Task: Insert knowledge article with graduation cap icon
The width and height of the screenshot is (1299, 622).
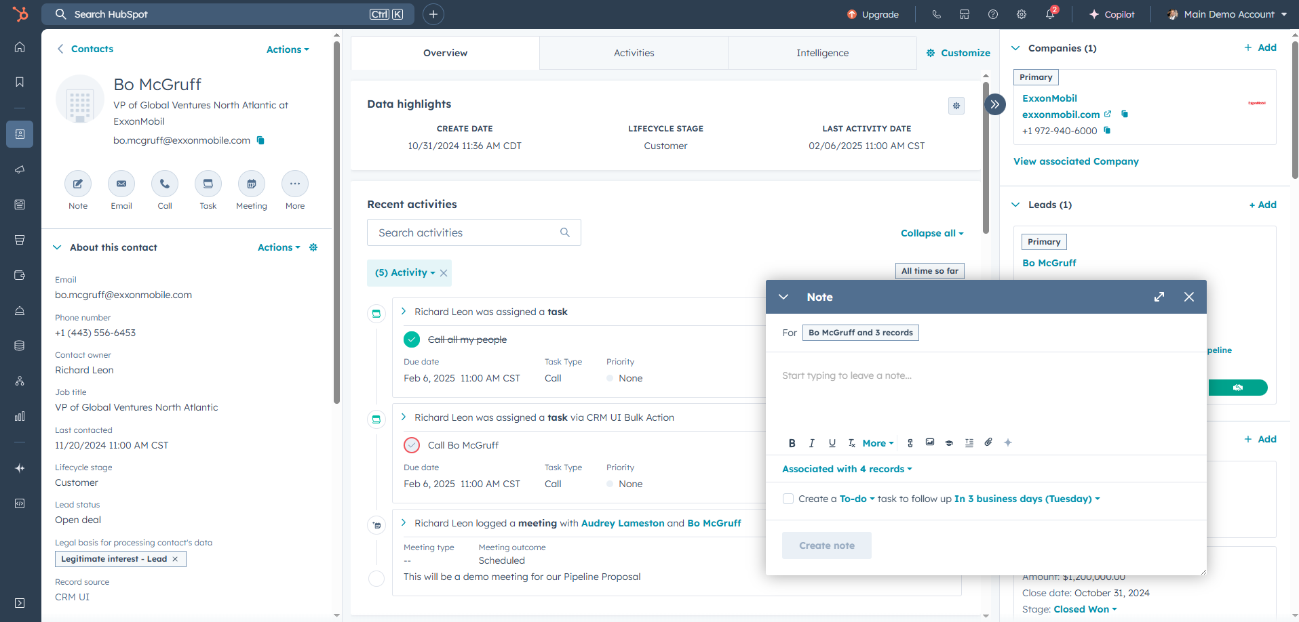Action: coord(950,443)
